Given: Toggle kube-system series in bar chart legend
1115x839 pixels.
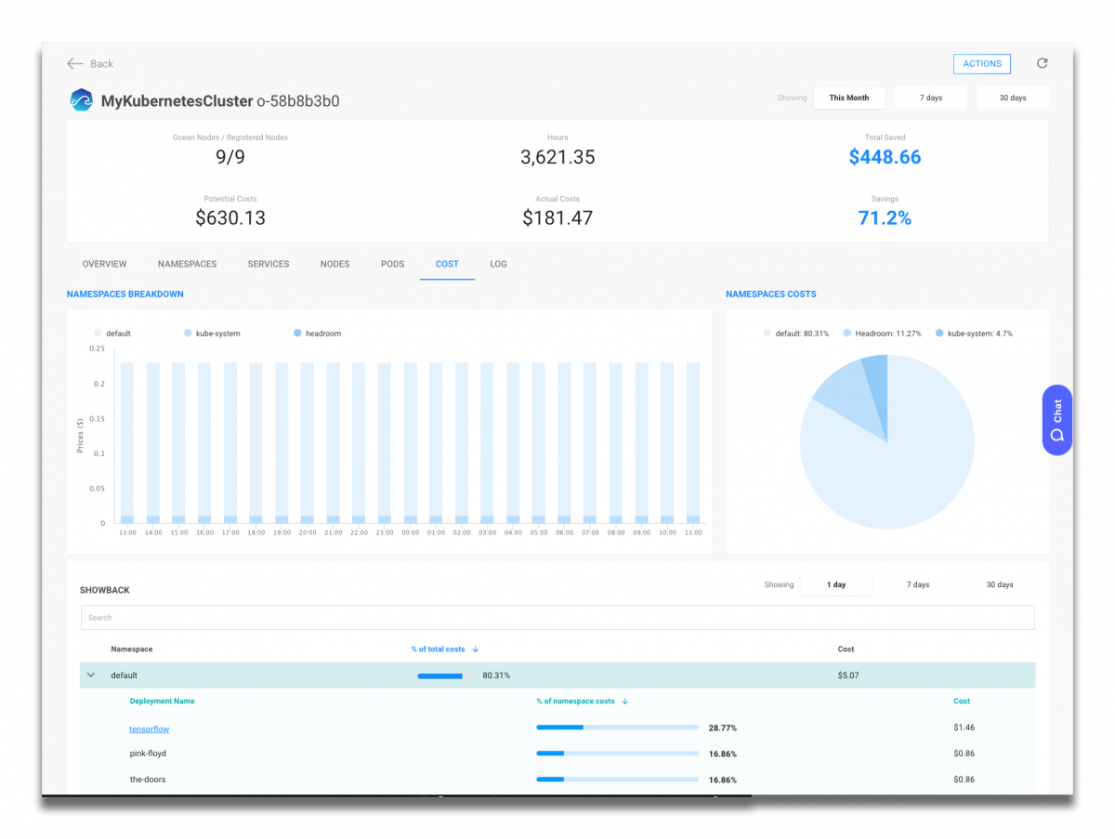Looking at the screenshot, I should pos(212,334).
